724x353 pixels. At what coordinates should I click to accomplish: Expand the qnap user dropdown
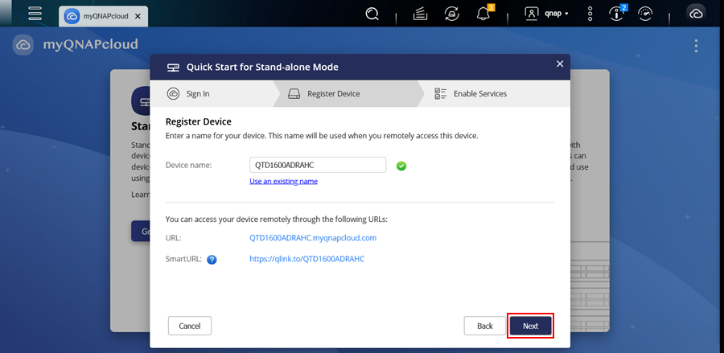(556, 14)
